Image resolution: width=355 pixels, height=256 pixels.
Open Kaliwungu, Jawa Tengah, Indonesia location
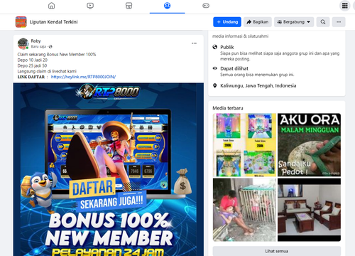coord(258,85)
